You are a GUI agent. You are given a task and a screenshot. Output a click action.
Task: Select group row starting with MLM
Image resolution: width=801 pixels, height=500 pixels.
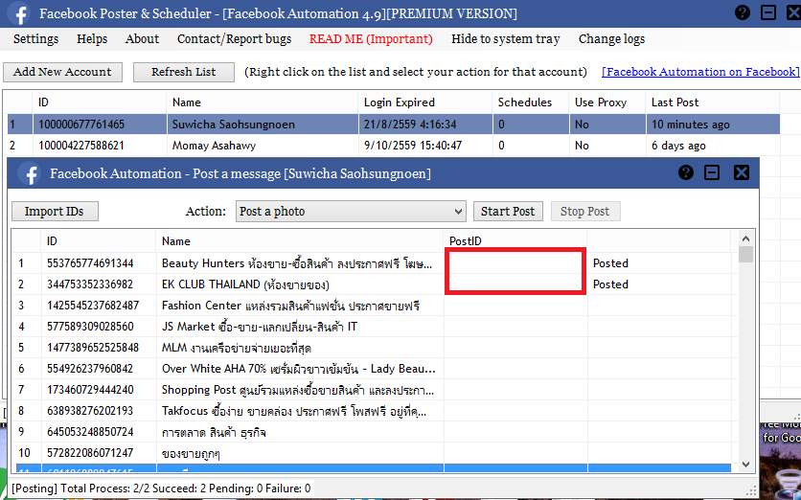[372, 348]
